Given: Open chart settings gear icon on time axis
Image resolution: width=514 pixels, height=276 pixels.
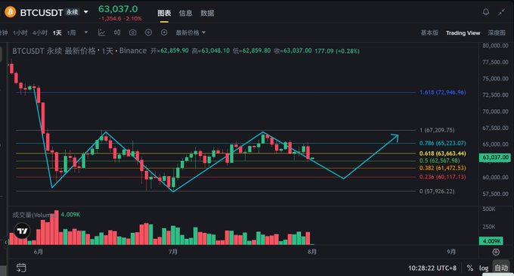Looking at the screenshot, I should [x=496, y=252].
